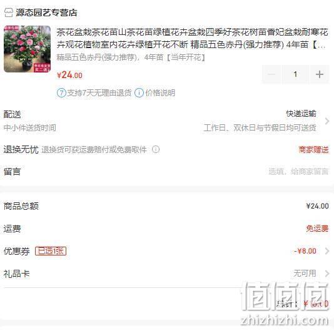Expand the 优惠券 coupon chevron
The width and height of the screenshot is (334, 331).
pos(327,251)
